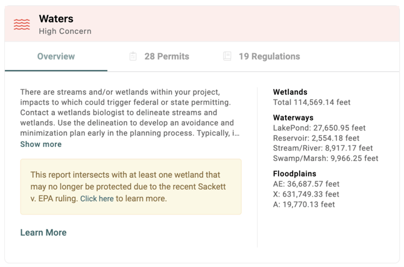Select the Waterways heading

click(x=293, y=118)
